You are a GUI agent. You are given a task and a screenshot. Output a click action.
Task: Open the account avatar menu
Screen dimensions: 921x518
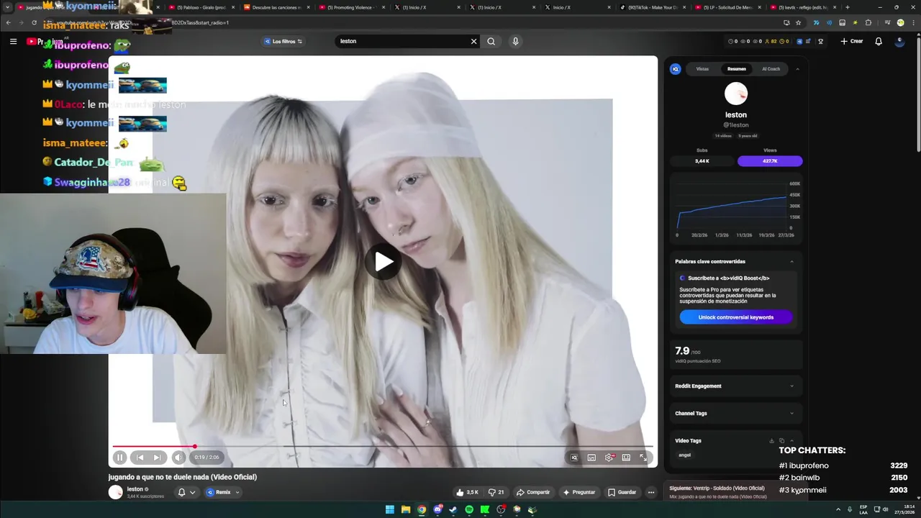[899, 41]
